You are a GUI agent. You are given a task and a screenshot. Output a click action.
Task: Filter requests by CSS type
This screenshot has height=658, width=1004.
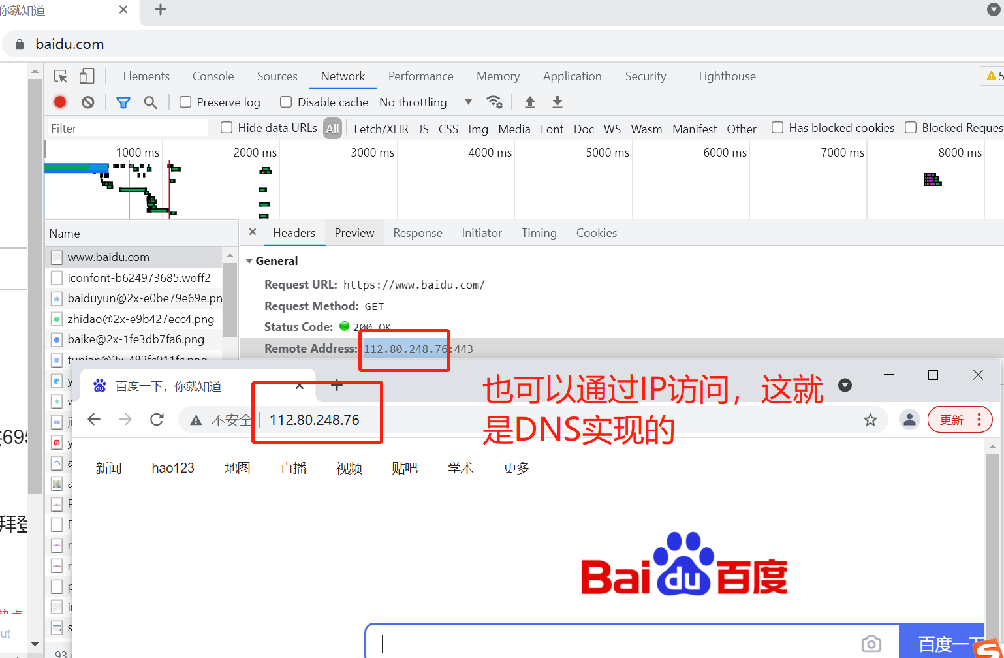pyautogui.click(x=448, y=129)
